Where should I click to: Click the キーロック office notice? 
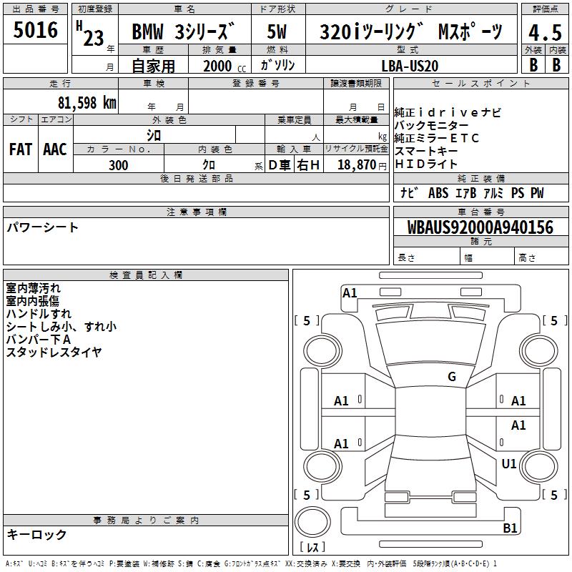[36, 535]
